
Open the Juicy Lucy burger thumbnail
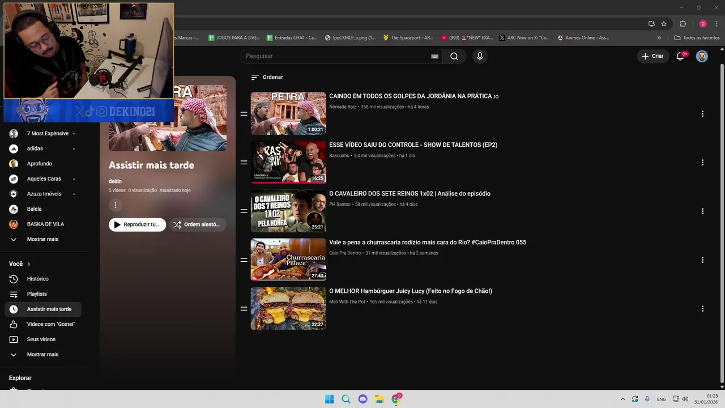point(288,308)
